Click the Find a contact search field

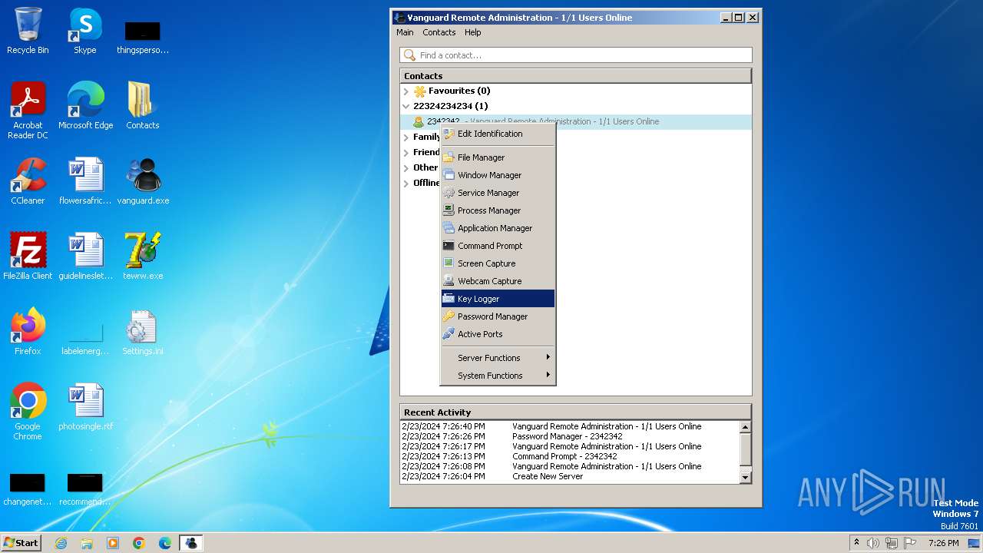pyautogui.click(x=576, y=55)
